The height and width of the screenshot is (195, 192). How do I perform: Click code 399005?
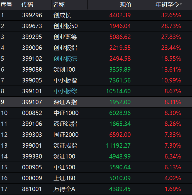(x=32, y=80)
